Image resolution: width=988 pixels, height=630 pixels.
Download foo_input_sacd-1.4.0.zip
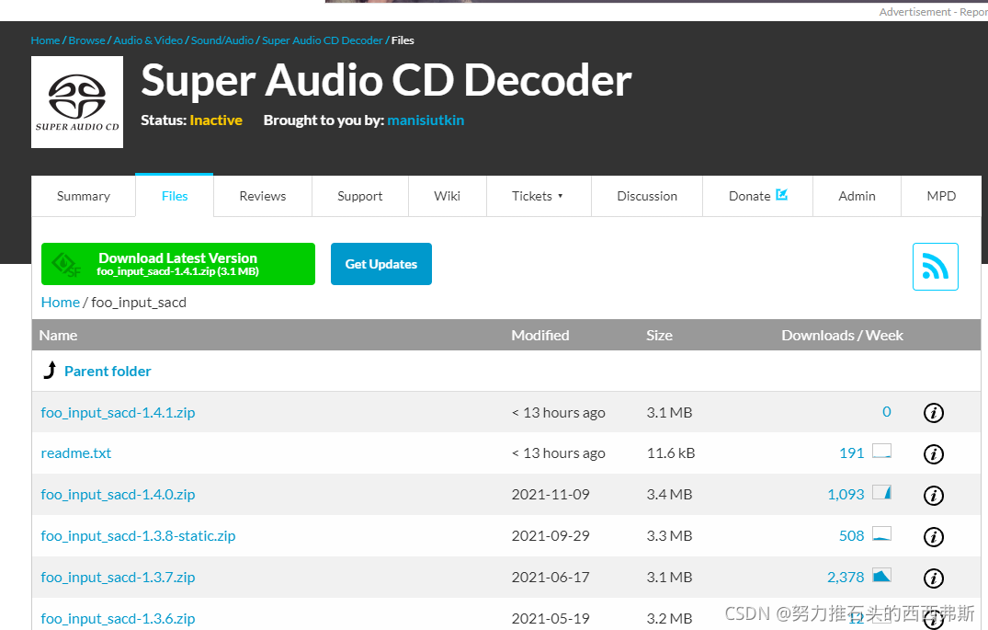point(118,495)
